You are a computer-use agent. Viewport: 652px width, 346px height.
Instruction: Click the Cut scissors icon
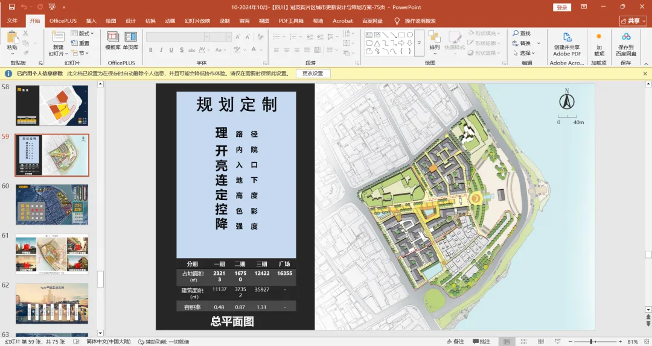(26, 33)
